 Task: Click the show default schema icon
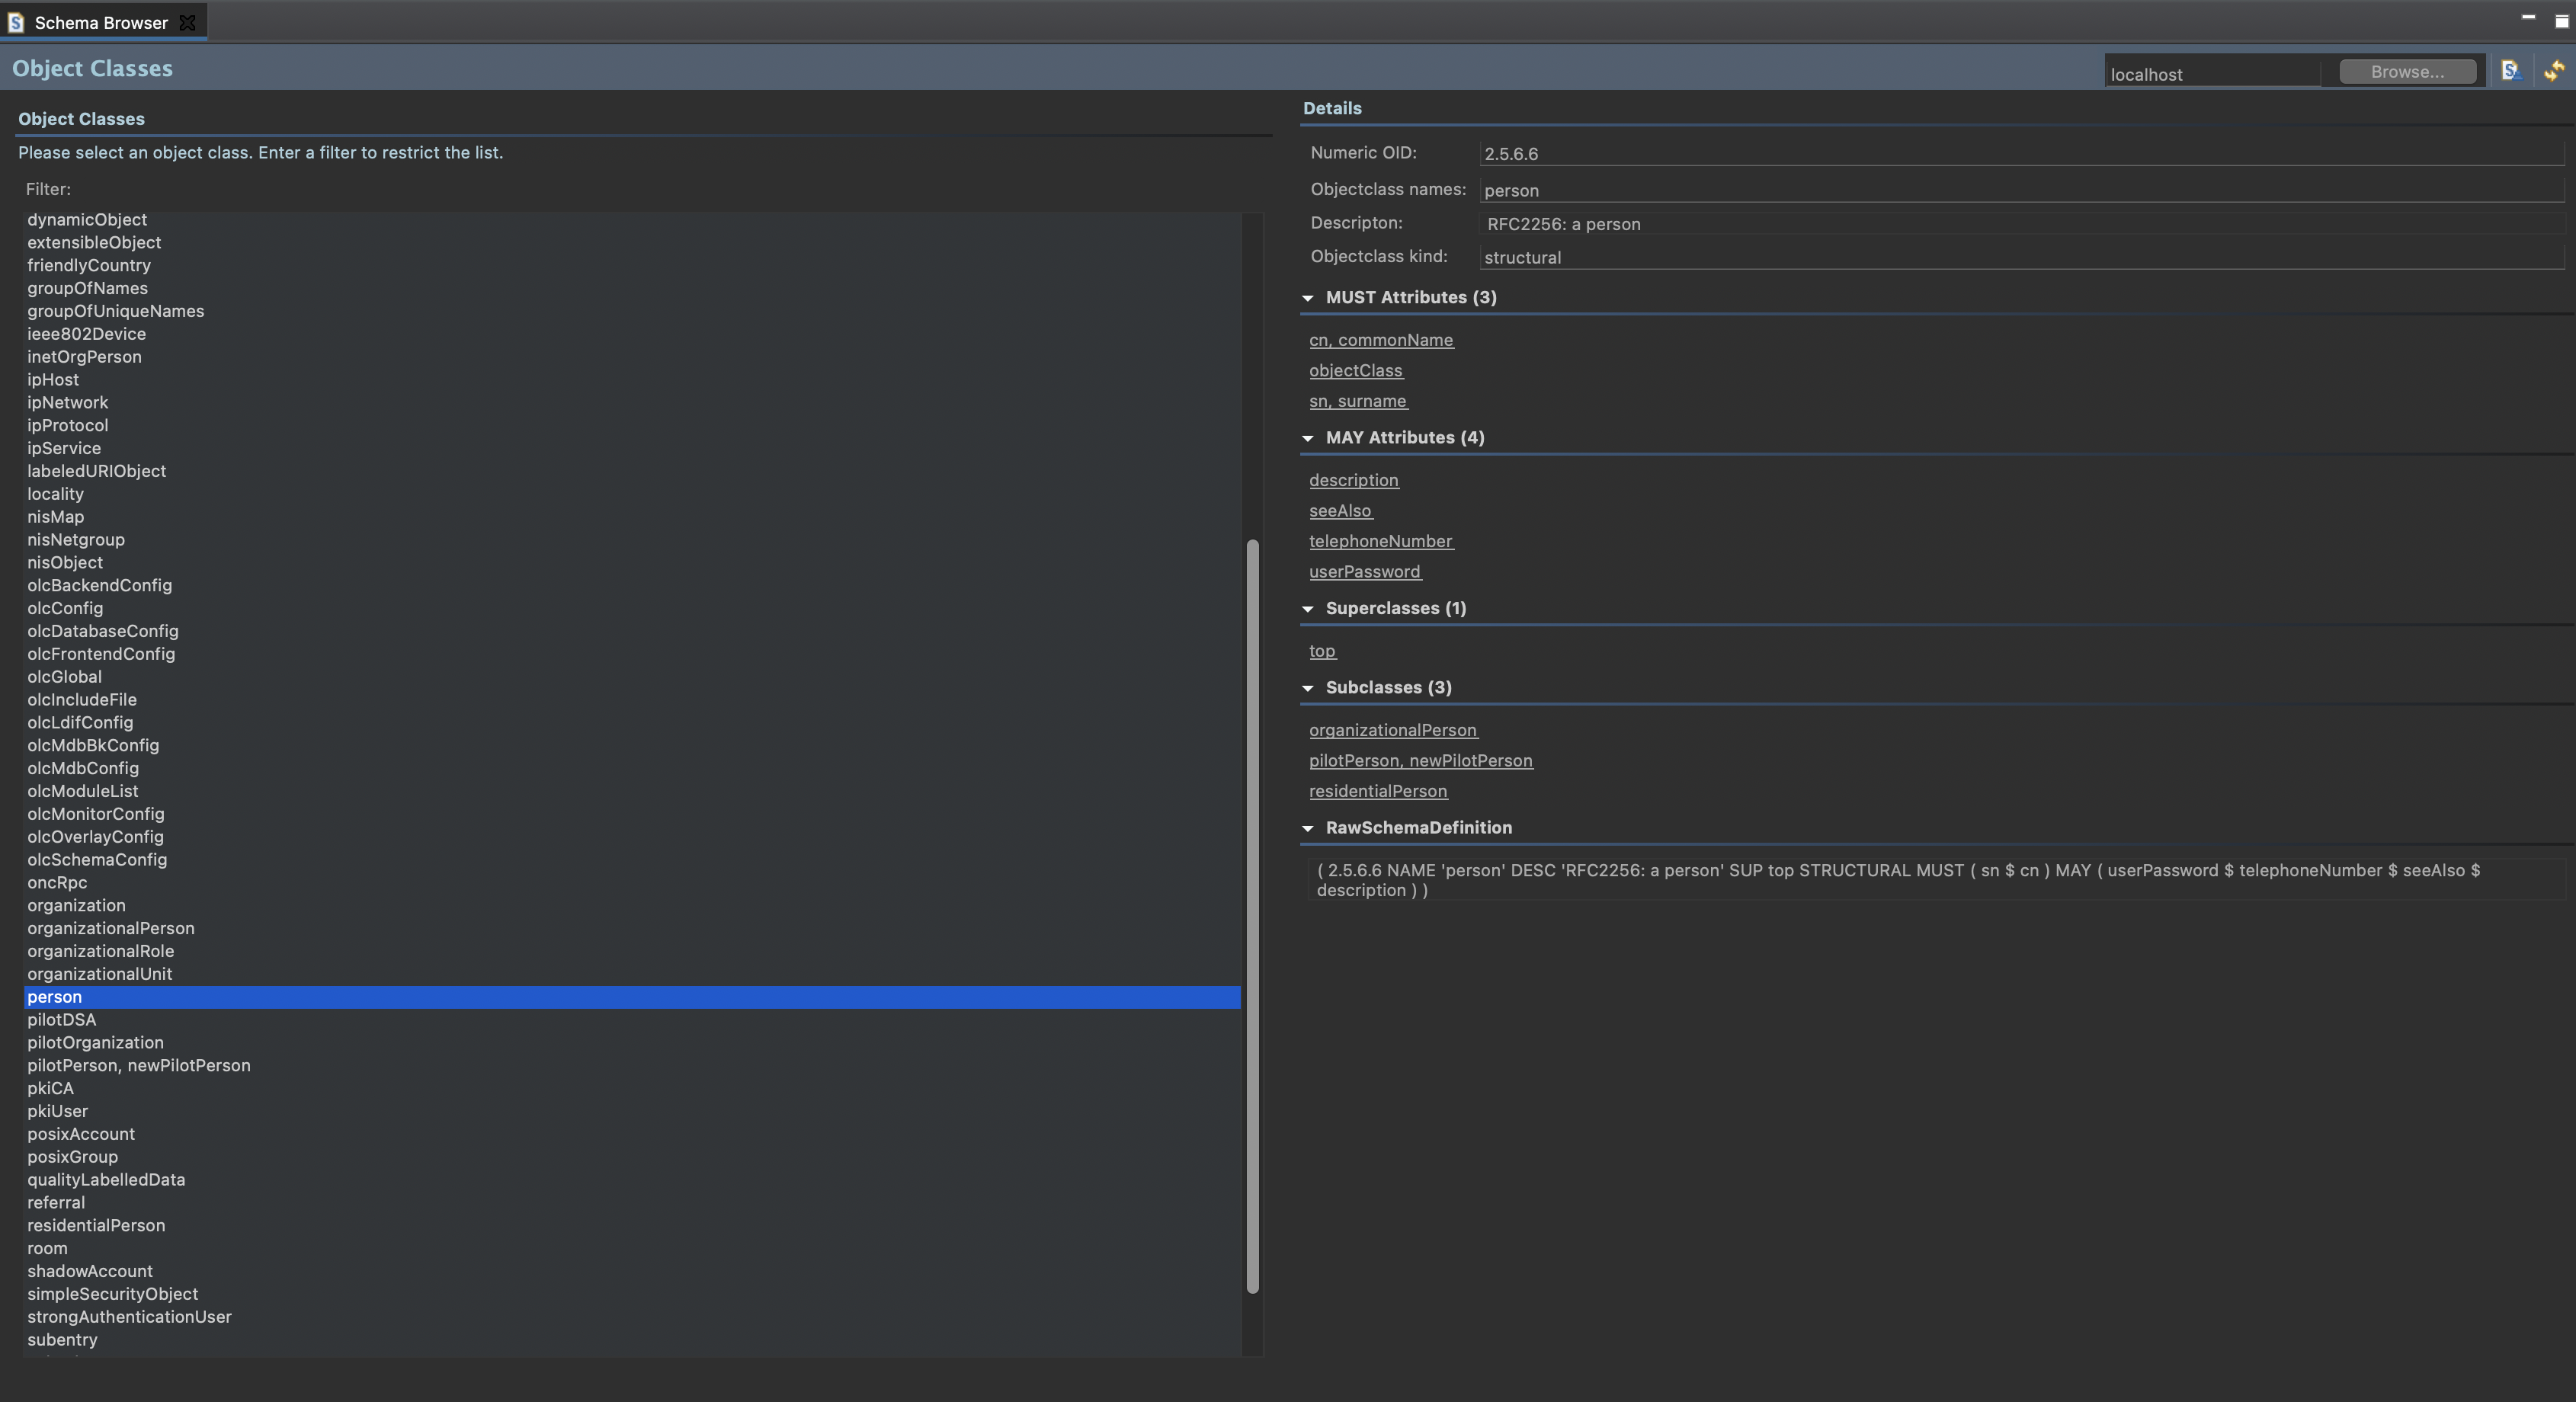[x=2510, y=71]
